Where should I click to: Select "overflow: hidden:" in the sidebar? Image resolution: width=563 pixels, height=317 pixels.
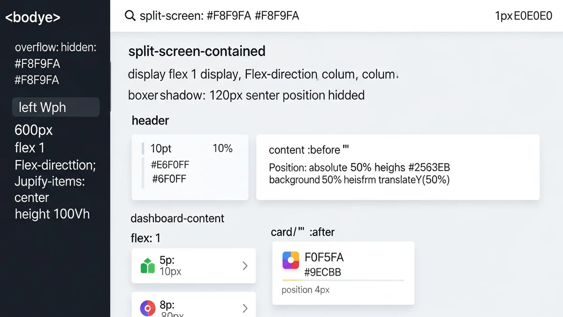55,47
